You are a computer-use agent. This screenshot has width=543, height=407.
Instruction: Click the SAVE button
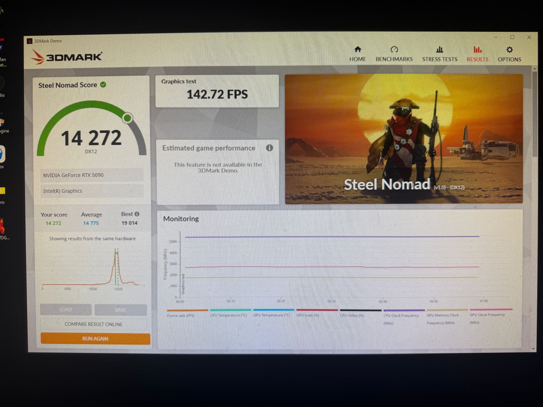(x=121, y=310)
